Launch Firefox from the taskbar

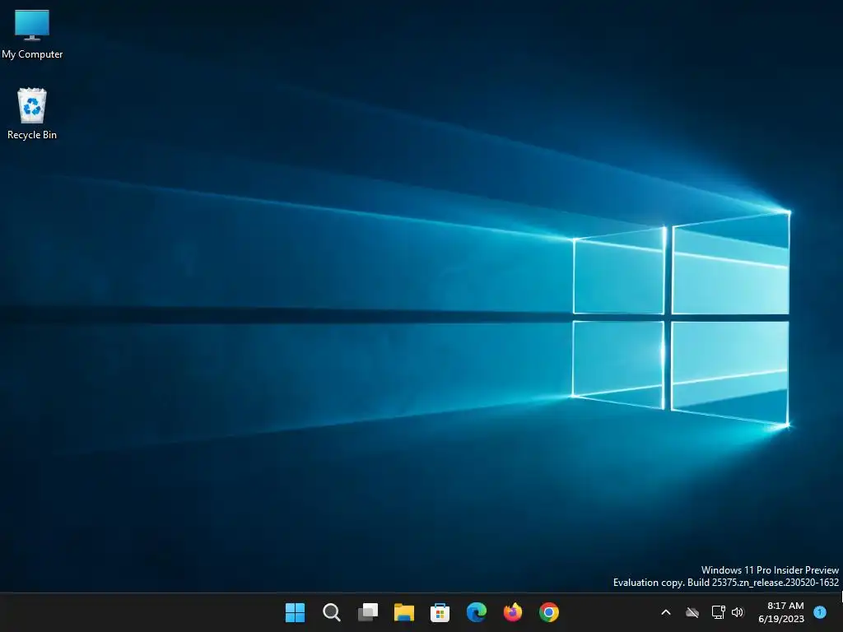(x=512, y=612)
